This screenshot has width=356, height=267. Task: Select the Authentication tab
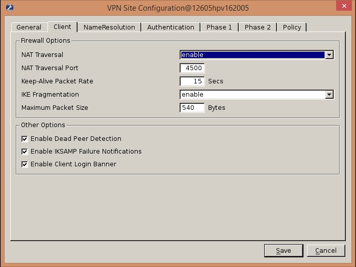click(x=170, y=27)
